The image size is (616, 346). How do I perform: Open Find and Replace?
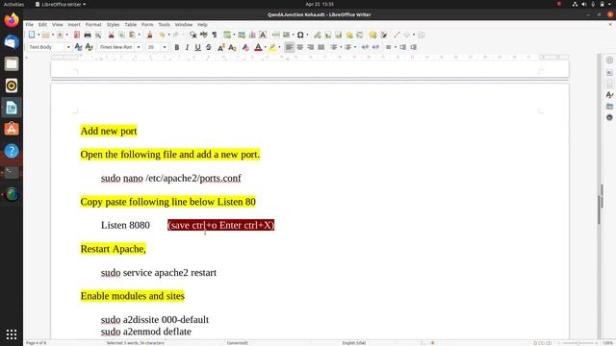pos(192,35)
